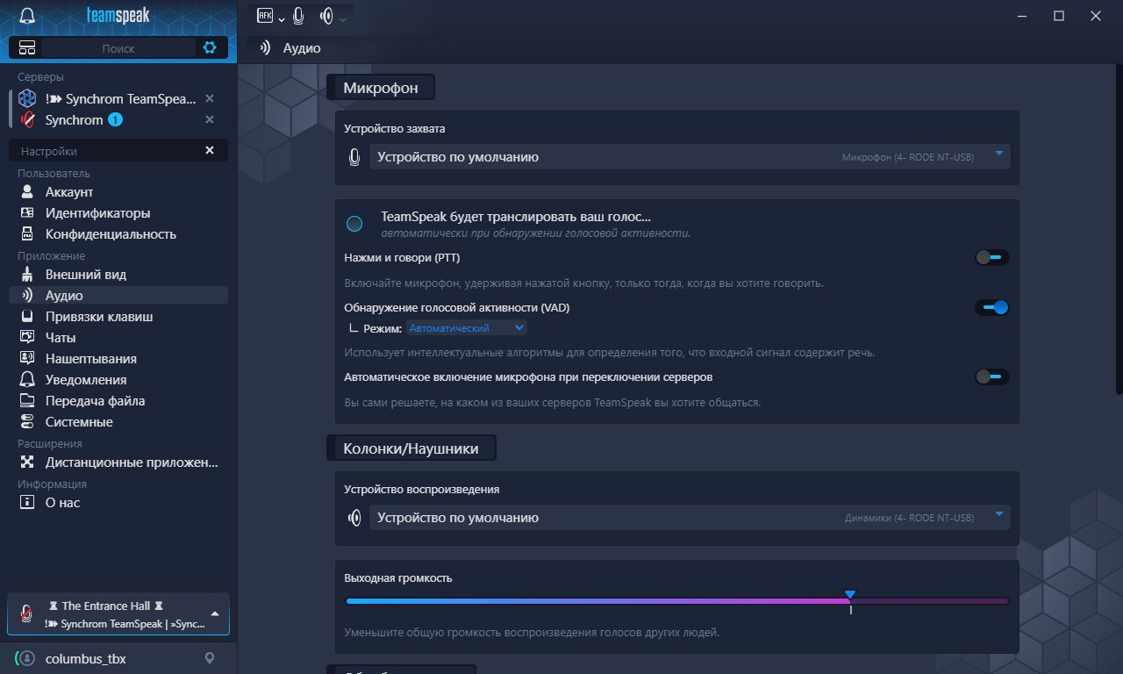Disable Обнаружение голосовой активности toggle
This screenshot has width=1123, height=674.
(992, 307)
